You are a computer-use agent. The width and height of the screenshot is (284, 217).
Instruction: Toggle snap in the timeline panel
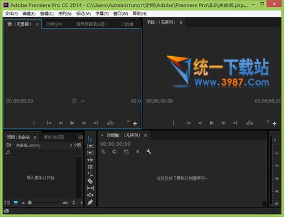[x=115, y=152]
